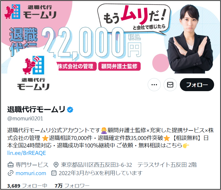Open the lin.ee/8rREAQE link
The height and width of the screenshot is (190, 221).
point(27,153)
